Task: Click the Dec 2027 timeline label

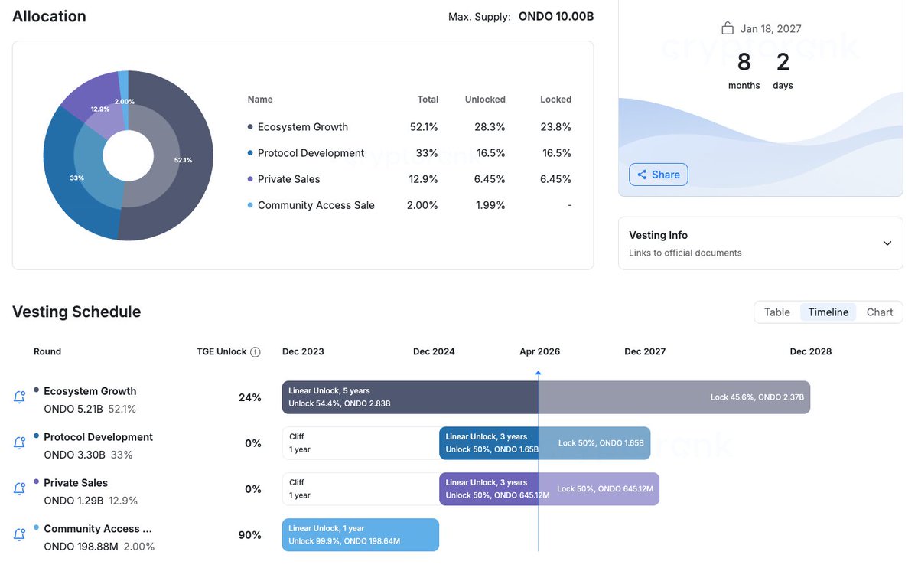Action: [x=645, y=352]
